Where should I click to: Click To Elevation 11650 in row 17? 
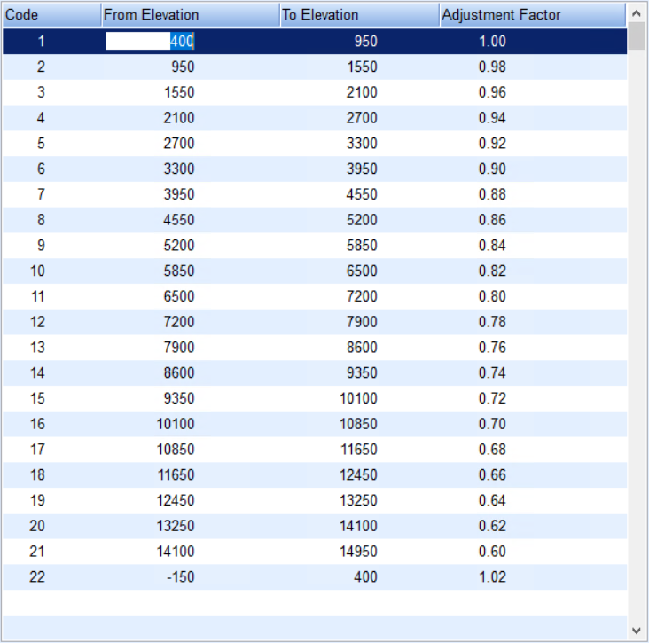pos(358,450)
